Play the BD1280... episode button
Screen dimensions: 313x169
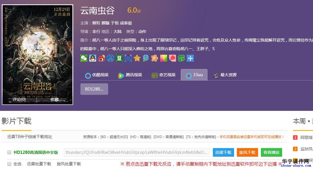click(94, 89)
